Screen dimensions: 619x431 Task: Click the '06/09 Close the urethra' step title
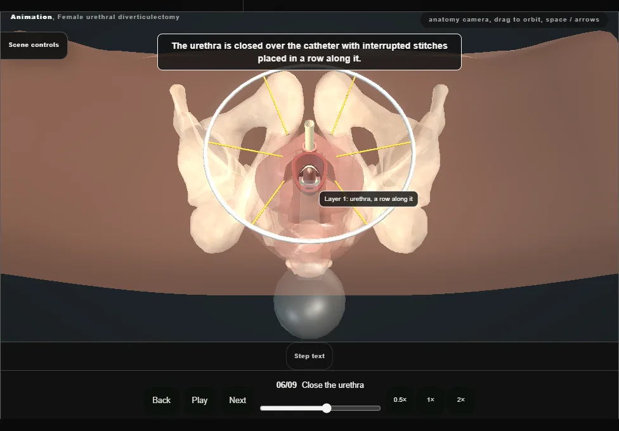click(320, 385)
